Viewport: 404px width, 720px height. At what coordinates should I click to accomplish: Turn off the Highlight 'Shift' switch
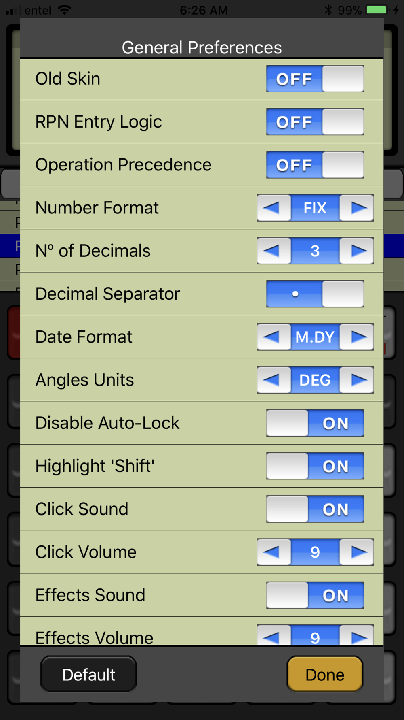coord(315,466)
